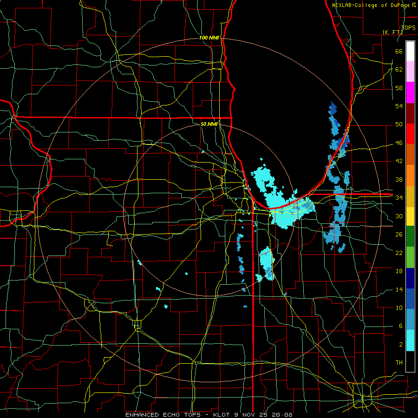
Task: Click the '100 NMI' range ring label
Action: click(x=209, y=38)
